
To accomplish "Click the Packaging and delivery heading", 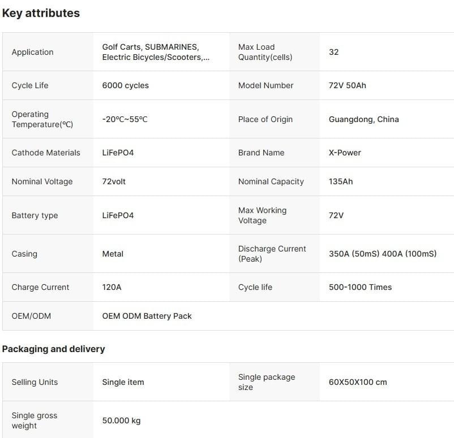I will pos(53,349).
